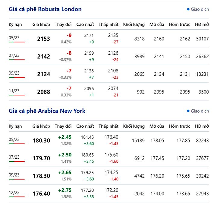Click the 12/23 Arabica range bar
Viewport: 217px width, 207px height.
pos(17,197)
